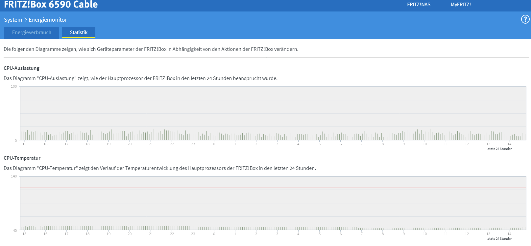Switch to the Energieverbrauch tab
531x246 pixels.
coord(32,32)
